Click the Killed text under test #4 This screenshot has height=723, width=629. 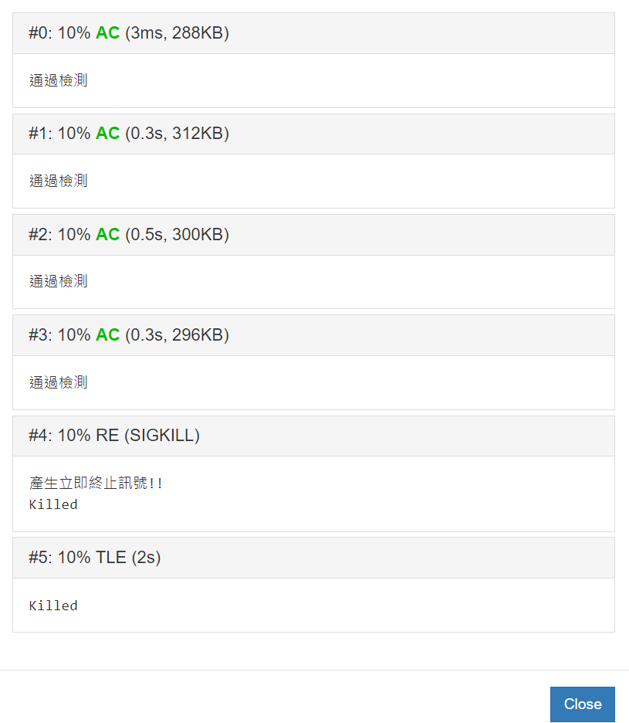[x=53, y=504]
